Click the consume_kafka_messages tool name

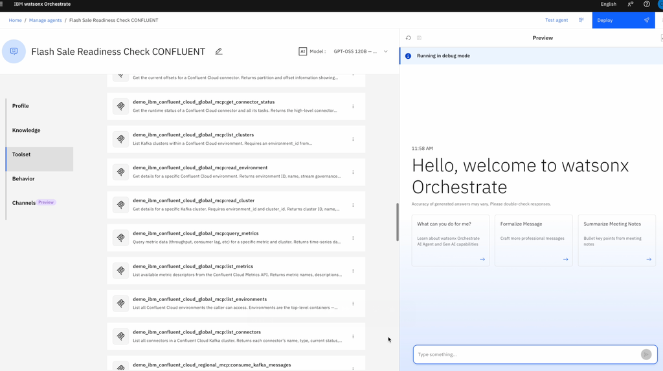(212, 365)
